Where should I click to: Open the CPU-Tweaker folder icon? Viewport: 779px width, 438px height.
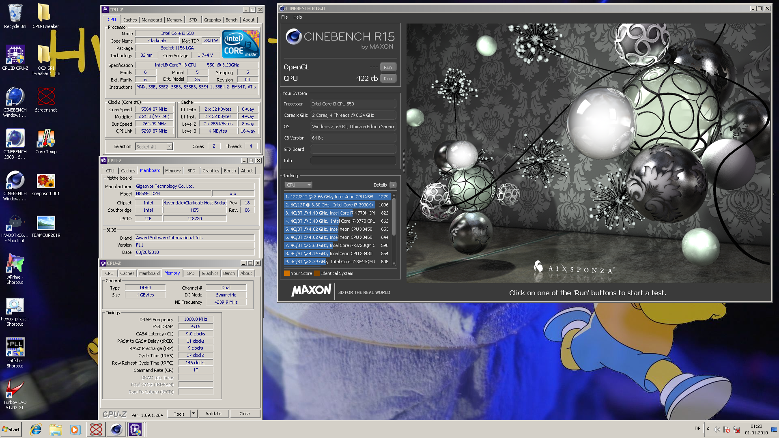[45, 16]
